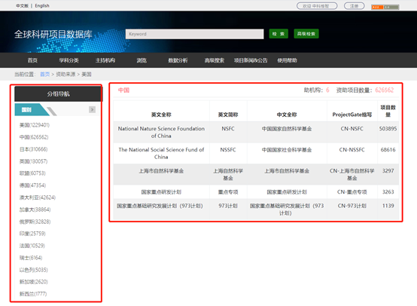The height and width of the screenshot is (306, 417).
Task: Click the 项目数量 column header
Action: [x=388, y=111]
